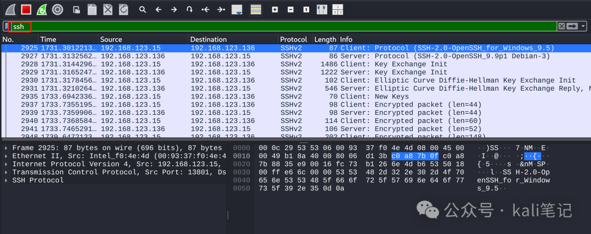Apply the display filter arrow button
591x234 pixels.
pyautogui.click(x=572, y=26)
